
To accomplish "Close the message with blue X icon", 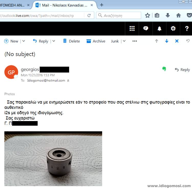I will coord(177,41).
